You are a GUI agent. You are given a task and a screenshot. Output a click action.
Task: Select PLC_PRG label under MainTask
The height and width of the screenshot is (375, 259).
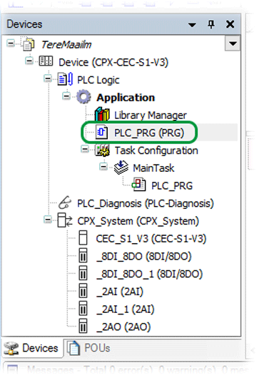coord(172,186)
